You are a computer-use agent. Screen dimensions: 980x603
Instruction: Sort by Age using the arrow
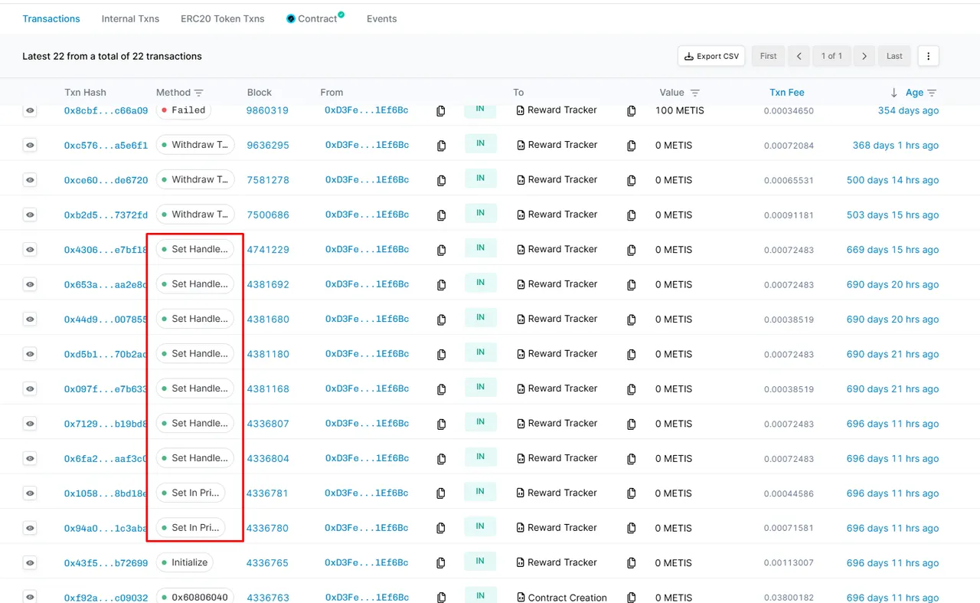[x=893, y=93]
